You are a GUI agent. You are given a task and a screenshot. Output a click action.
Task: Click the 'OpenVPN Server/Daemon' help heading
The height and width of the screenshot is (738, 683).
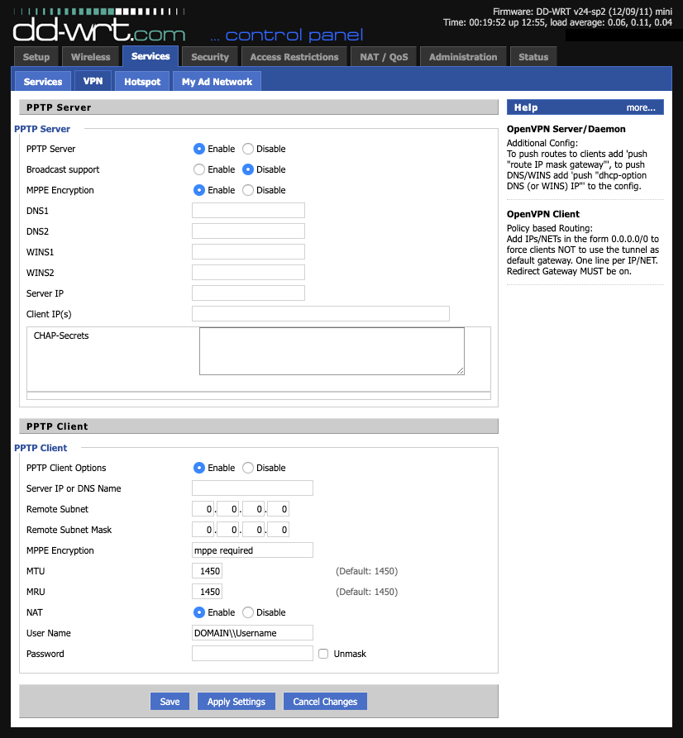coord(566,129)
